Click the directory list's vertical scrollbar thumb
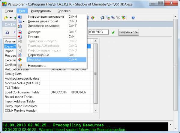This screenshot has height=133, width=180. (x=95, y=73)
